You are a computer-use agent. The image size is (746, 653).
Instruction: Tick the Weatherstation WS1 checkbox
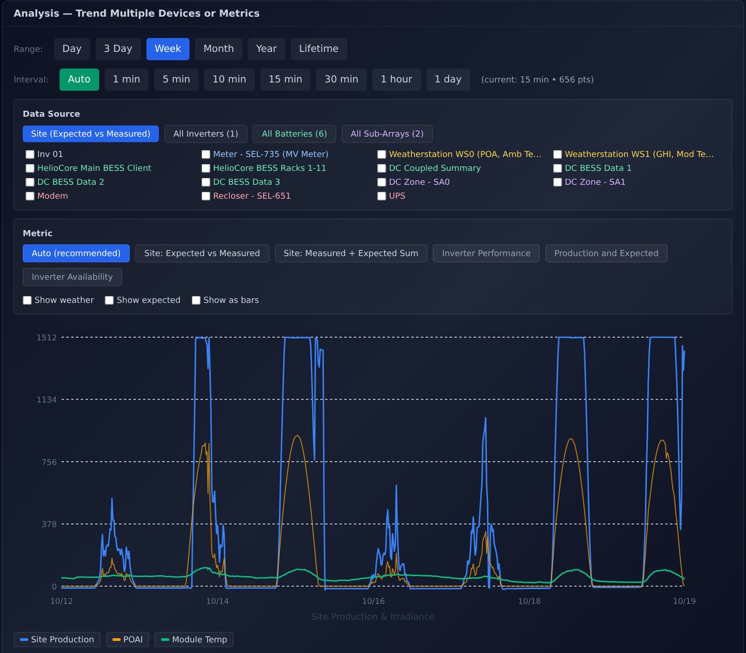558,154
